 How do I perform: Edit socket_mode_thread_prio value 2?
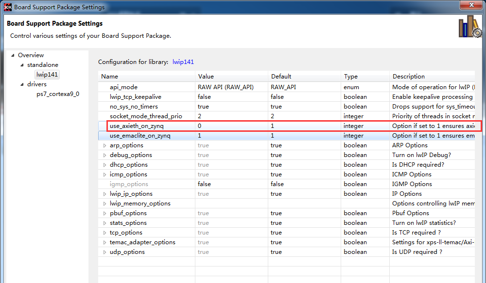click(x=231, y=116)
